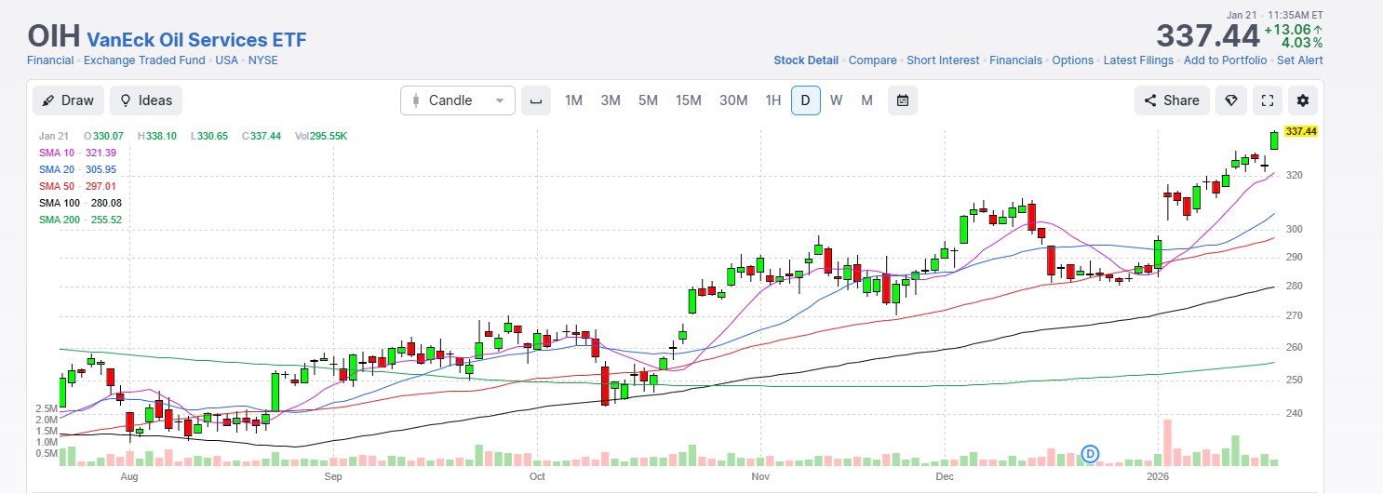
Task: Click the Share button
Action: coord(1172,100)
